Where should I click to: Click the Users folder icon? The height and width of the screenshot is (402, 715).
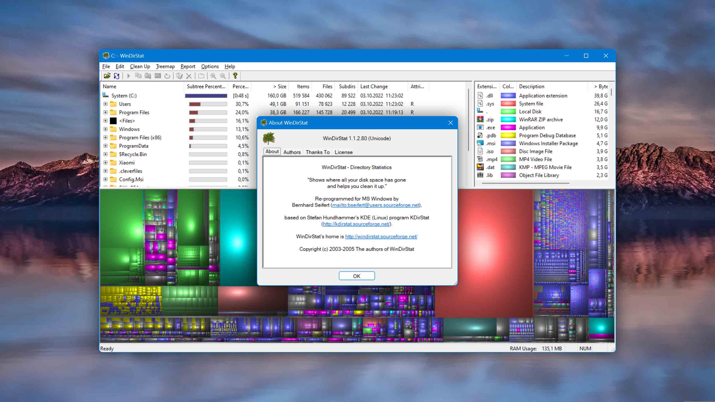113,104
